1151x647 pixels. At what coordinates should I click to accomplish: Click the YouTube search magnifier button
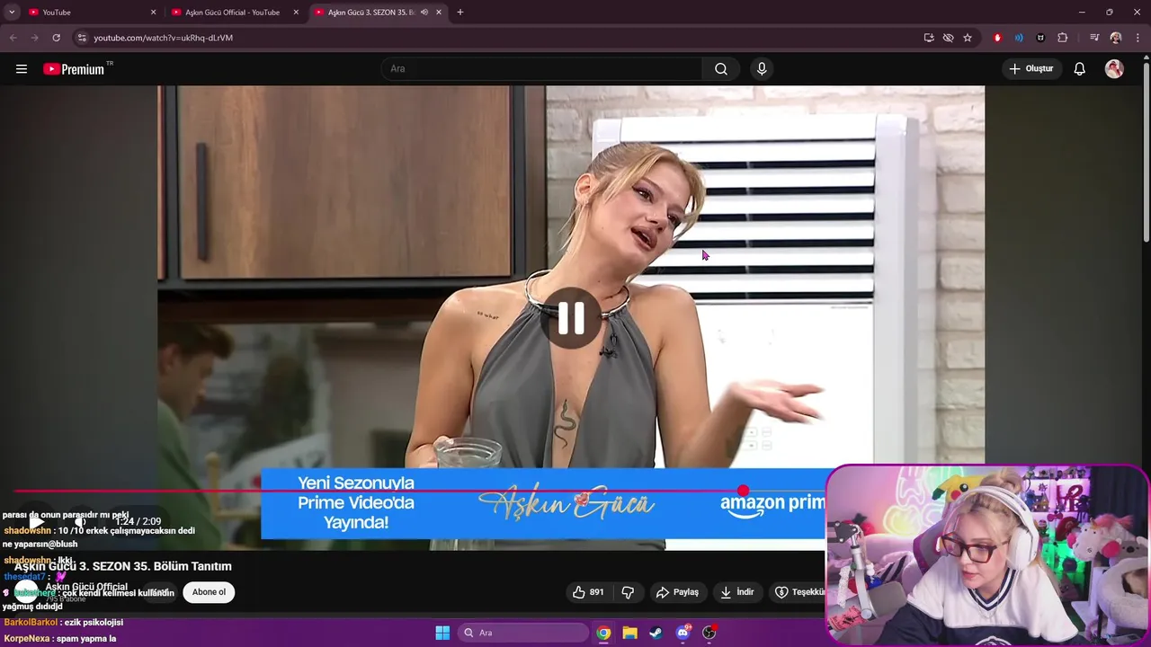point(721,69)
